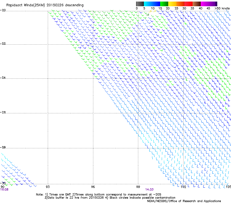The height and width of the screenshot is (203, 231).
Task: Click the green 15-20 knots color swatch
Action: tap(164, 4)
